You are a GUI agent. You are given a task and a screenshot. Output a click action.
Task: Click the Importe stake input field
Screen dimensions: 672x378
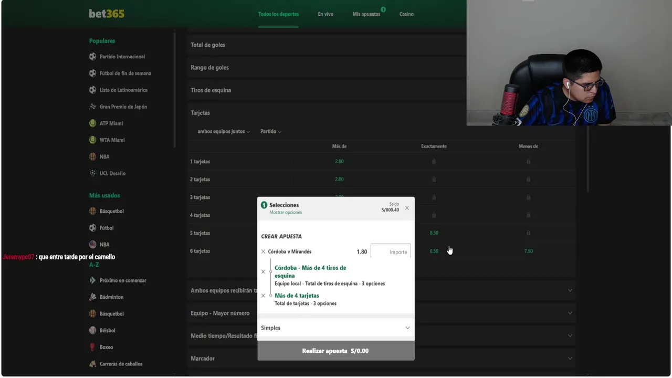(x=391, y=252)
